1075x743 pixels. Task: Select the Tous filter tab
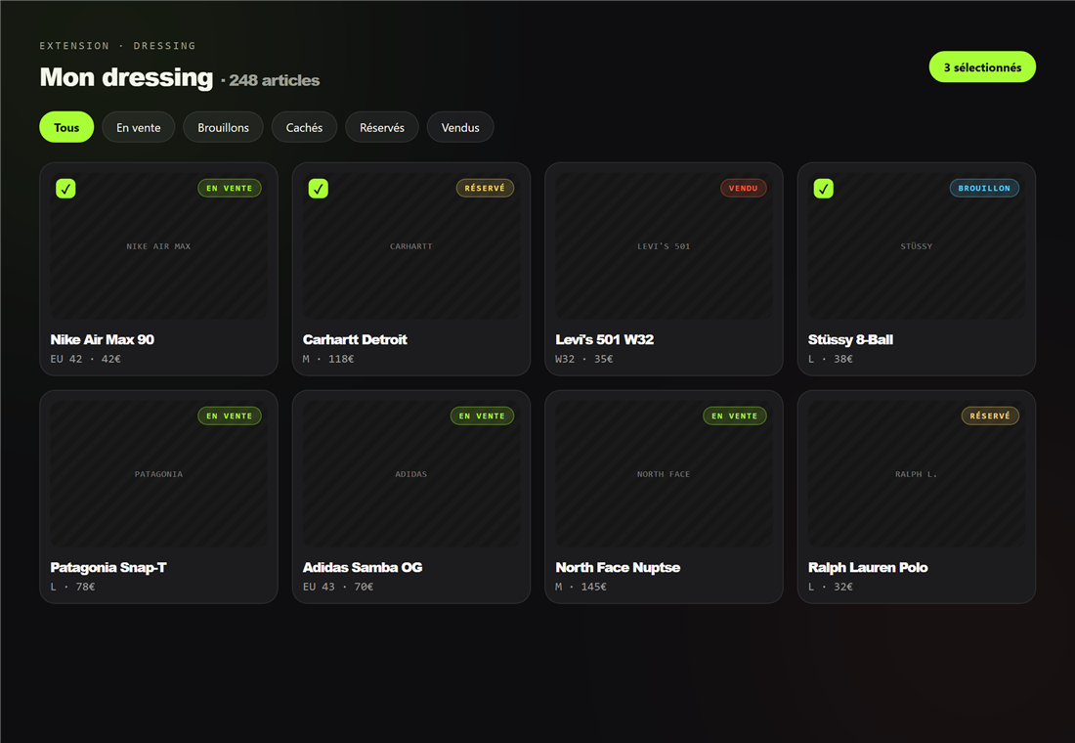click(x=66, y=127)
